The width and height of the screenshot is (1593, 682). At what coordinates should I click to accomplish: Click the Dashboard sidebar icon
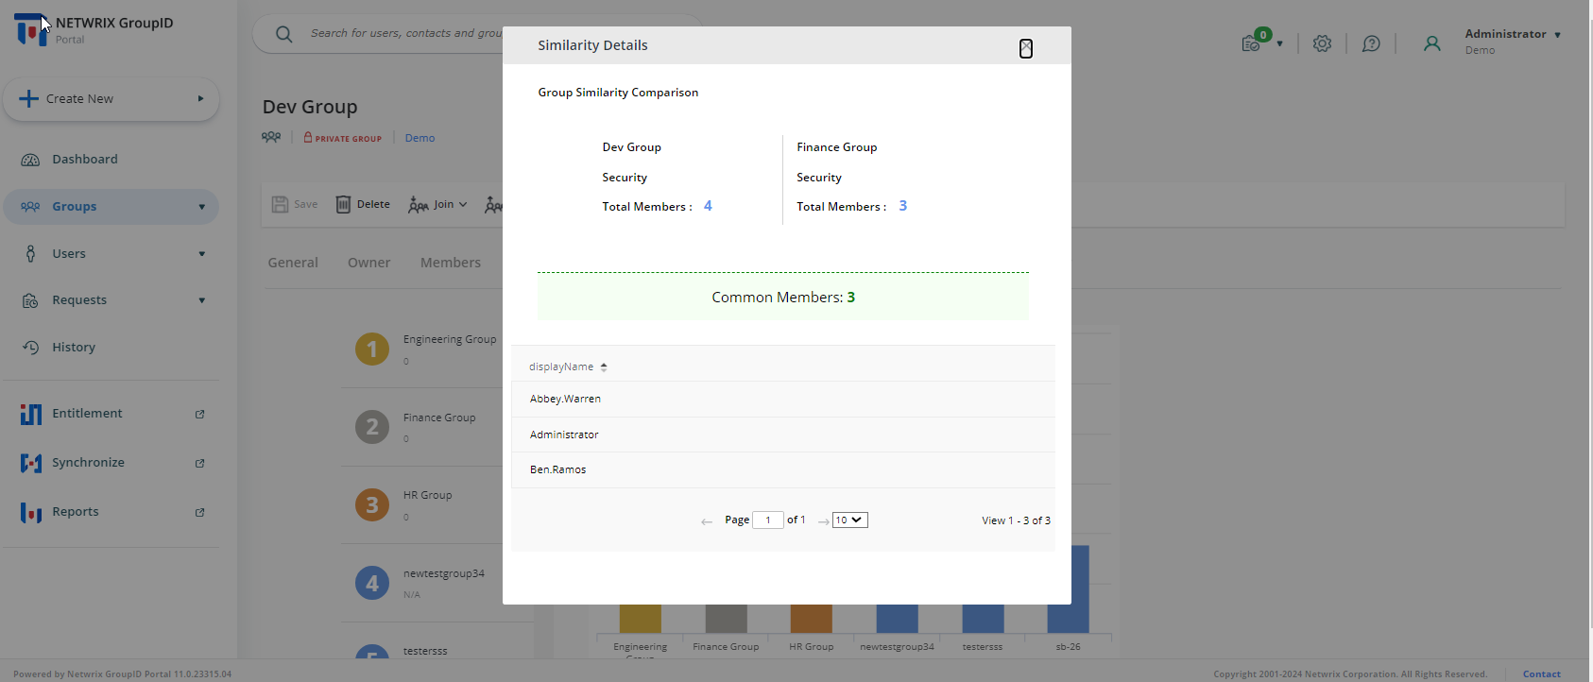click(x=30, y=160)
